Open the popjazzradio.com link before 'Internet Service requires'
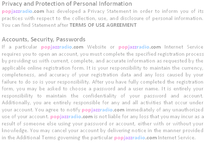 139,47
